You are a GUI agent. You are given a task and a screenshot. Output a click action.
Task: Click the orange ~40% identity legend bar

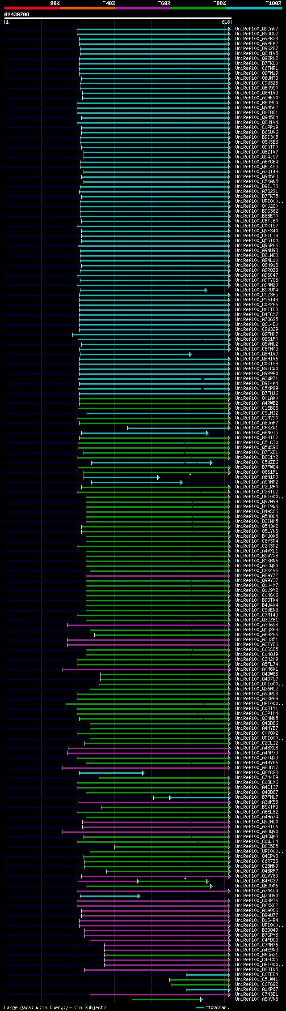point(87,8)
